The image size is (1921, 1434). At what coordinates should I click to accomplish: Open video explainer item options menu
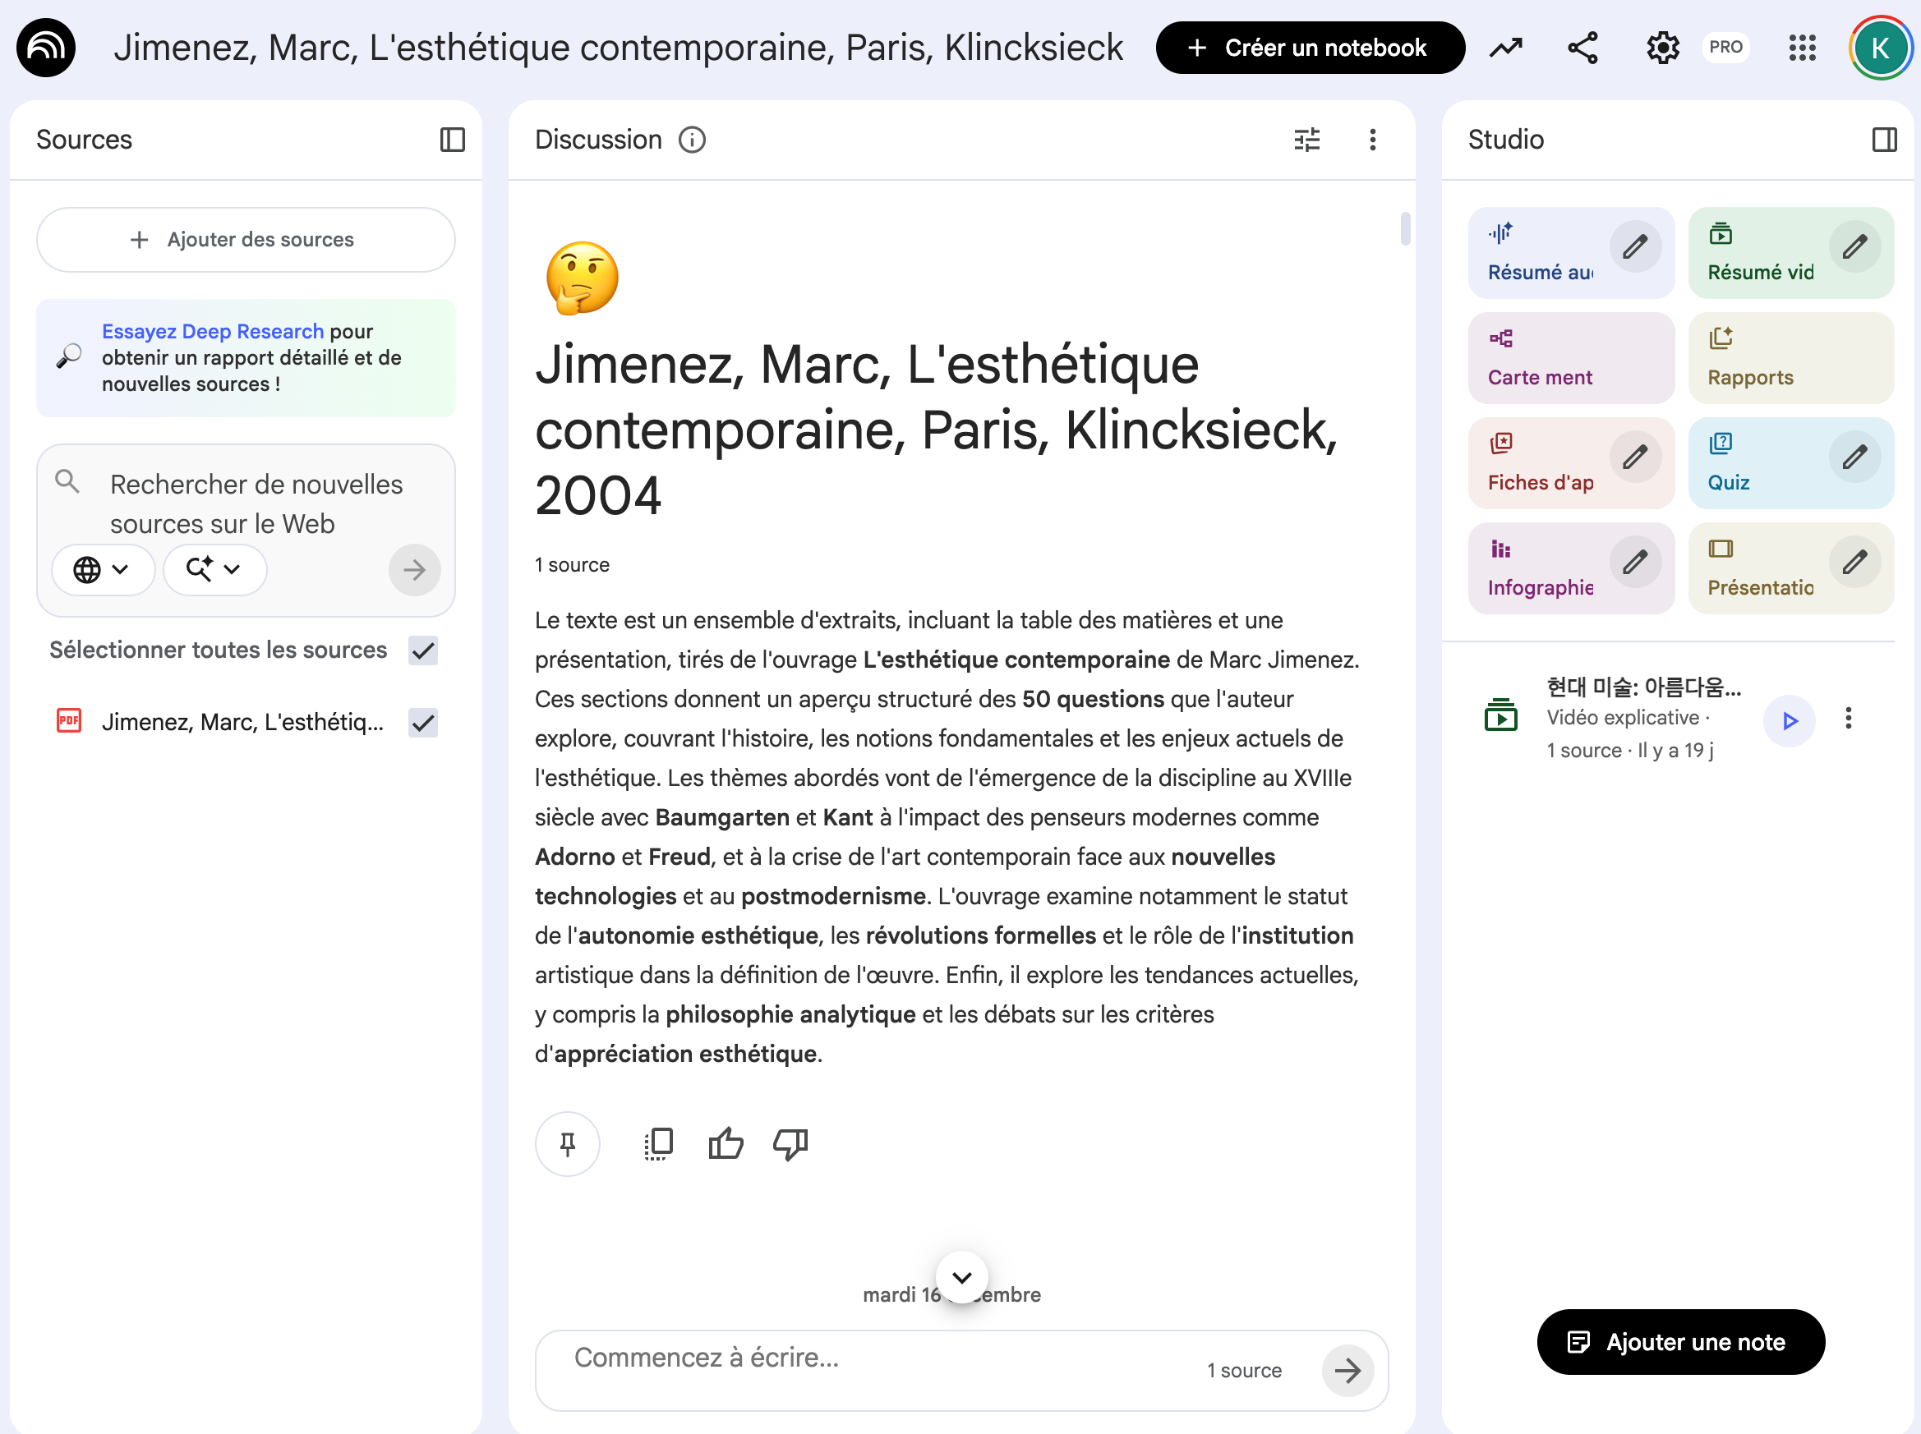pyautogui.click(x=1848, y=718)
